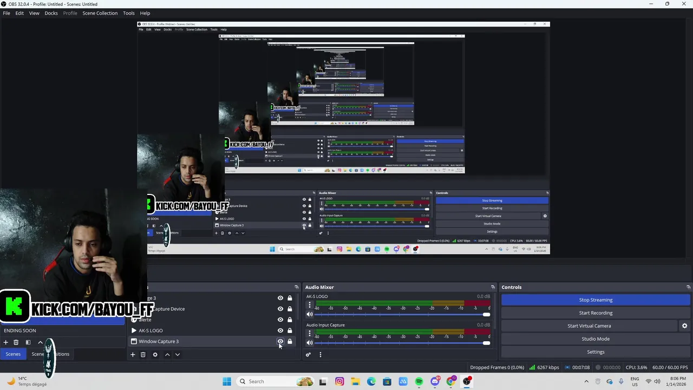Image resolution: width=693 pixels, height=390 pixels.
Task: Move source down in Sources toolbar
Action: click(177, 355)
